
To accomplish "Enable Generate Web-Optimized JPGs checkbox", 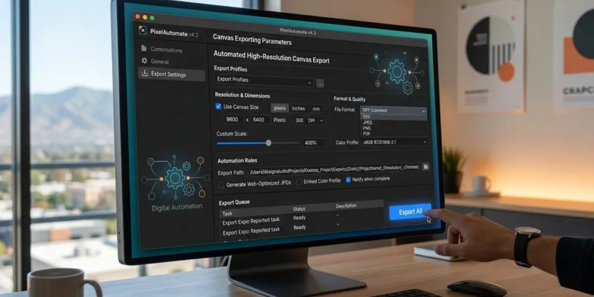I will (x=221, y=185).
